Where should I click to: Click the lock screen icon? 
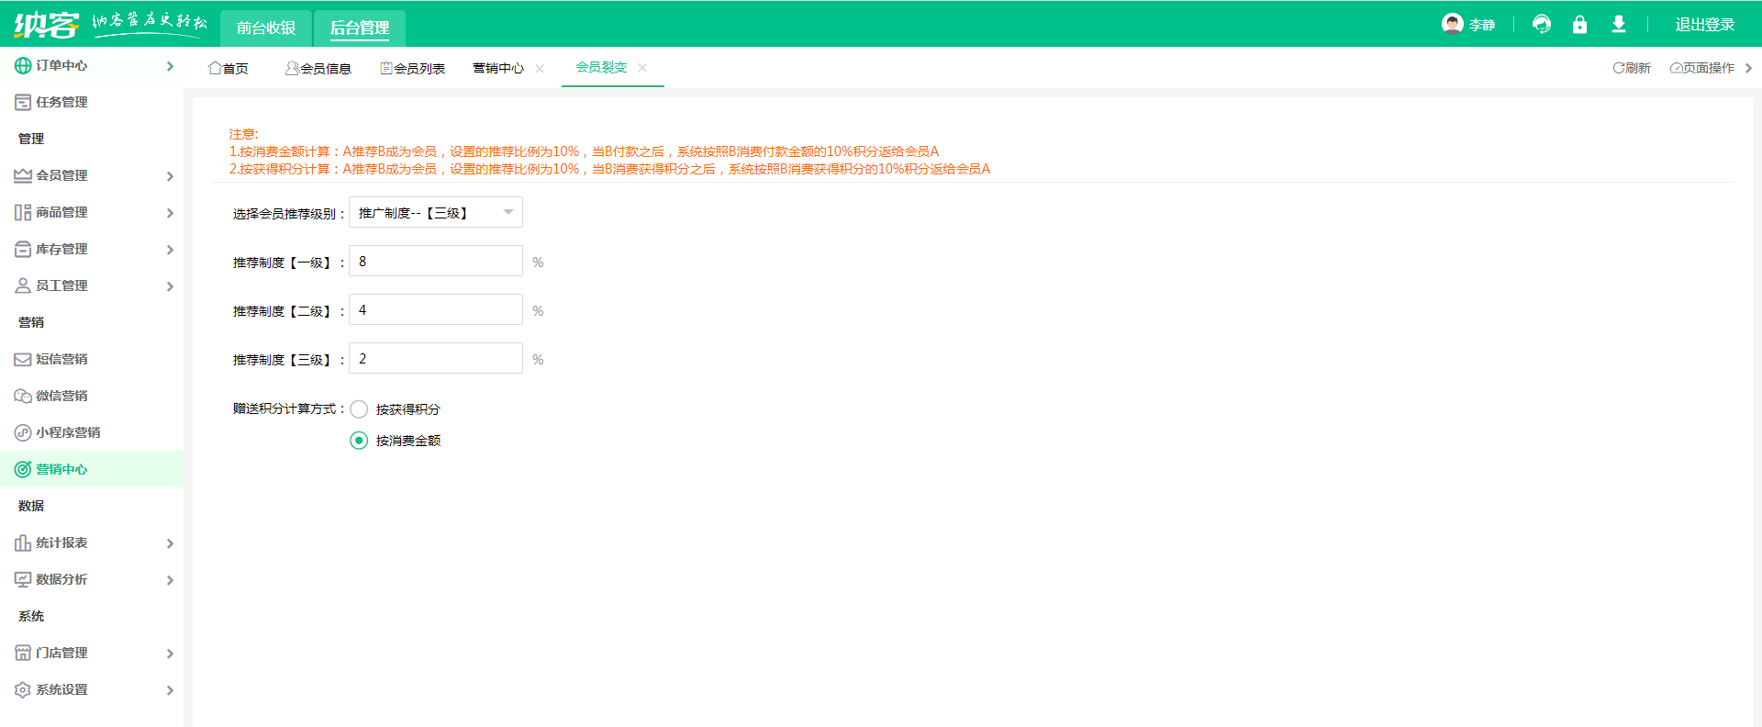click(1579, 25)
